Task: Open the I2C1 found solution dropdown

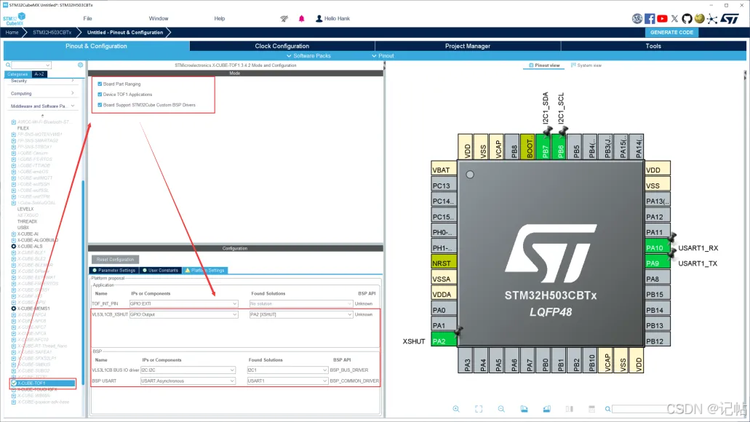Action: point(287,370)
